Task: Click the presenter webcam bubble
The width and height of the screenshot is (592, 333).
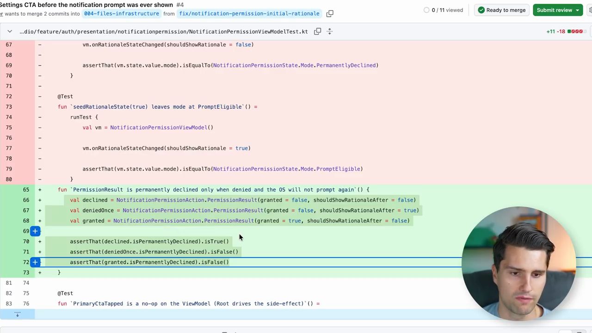Action: tap(518, 263)
